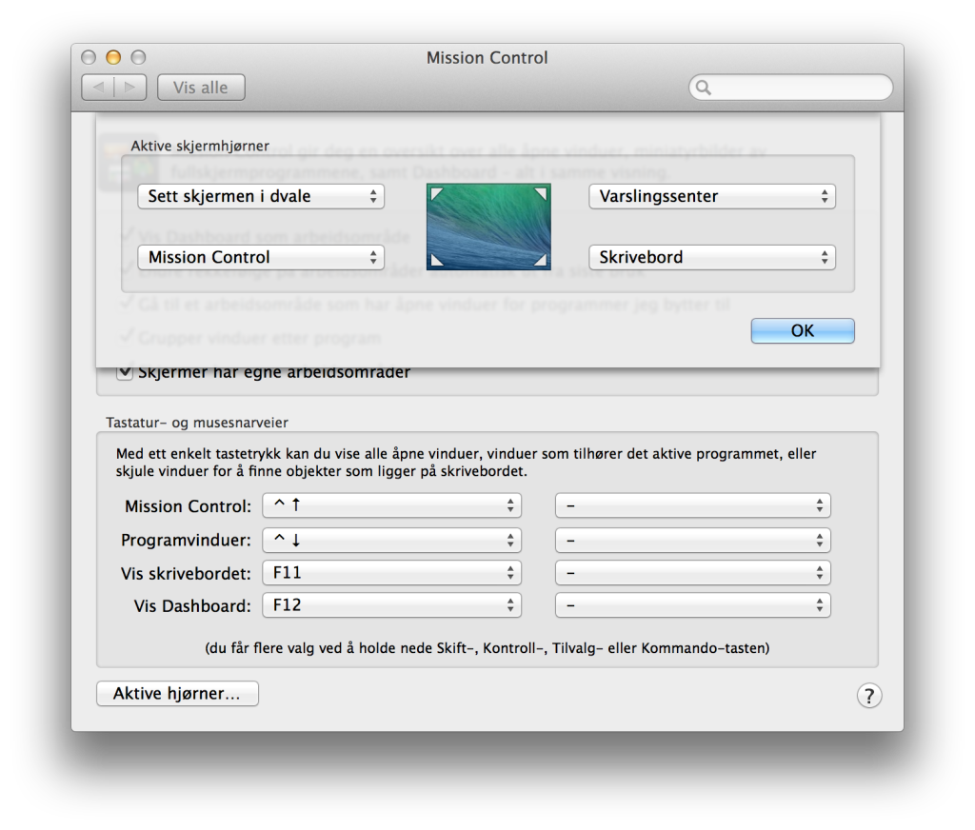Open help with the question mark button
975x830 pixels.
click(x=868, y=696)
